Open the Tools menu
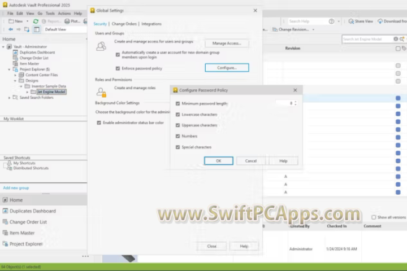Image resolution: width=407 pixels, height=271 pixels. [50, 13]
